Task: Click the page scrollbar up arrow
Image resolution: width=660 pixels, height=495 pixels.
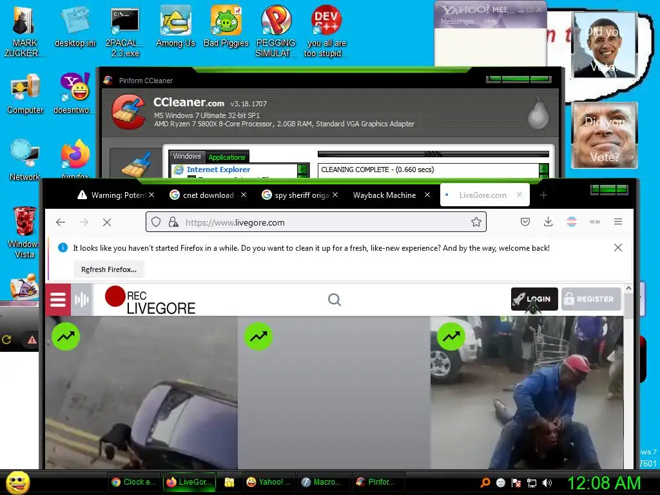Action: (x=628, y=289)
